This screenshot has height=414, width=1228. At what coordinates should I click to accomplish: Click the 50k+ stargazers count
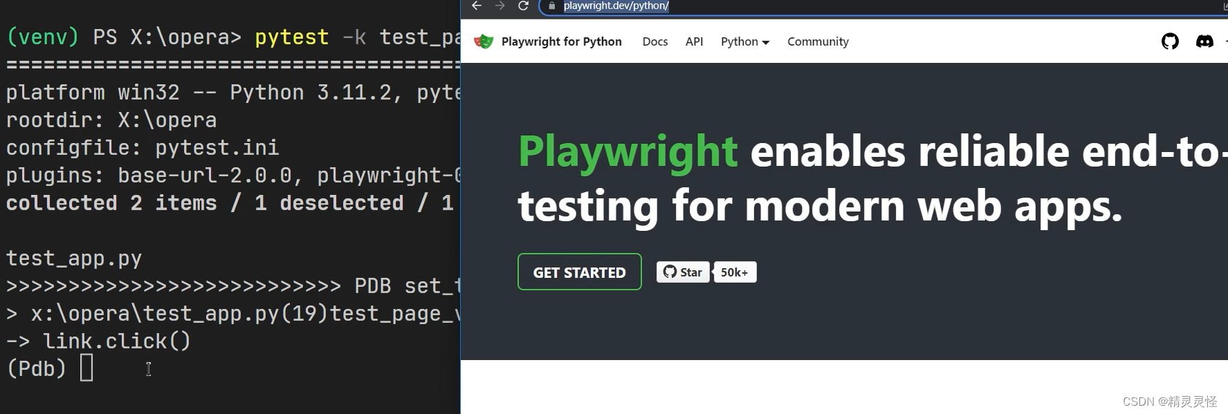(735, 272)
